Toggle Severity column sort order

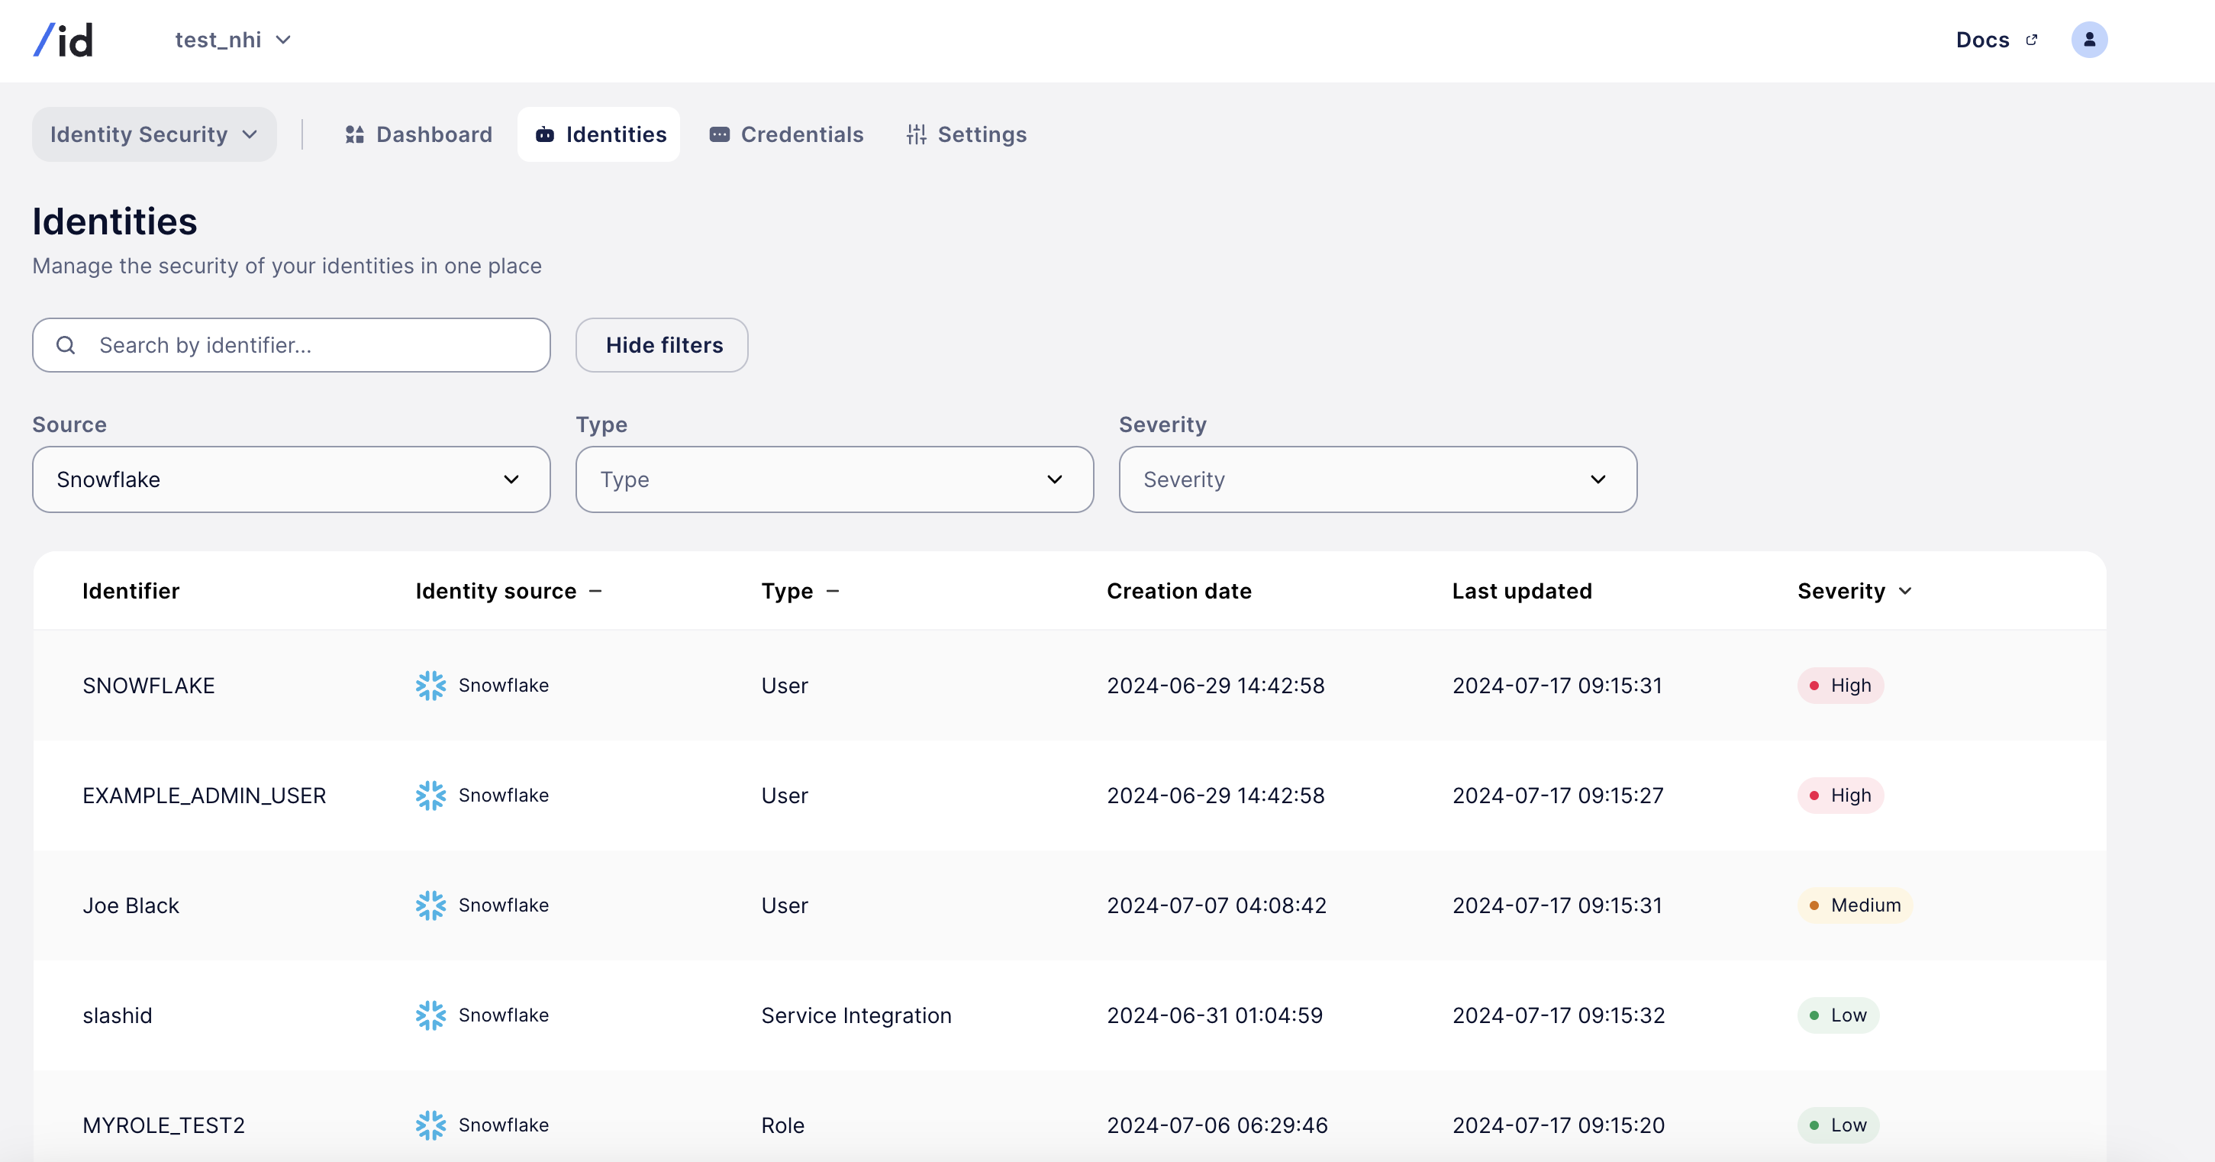1904,591
